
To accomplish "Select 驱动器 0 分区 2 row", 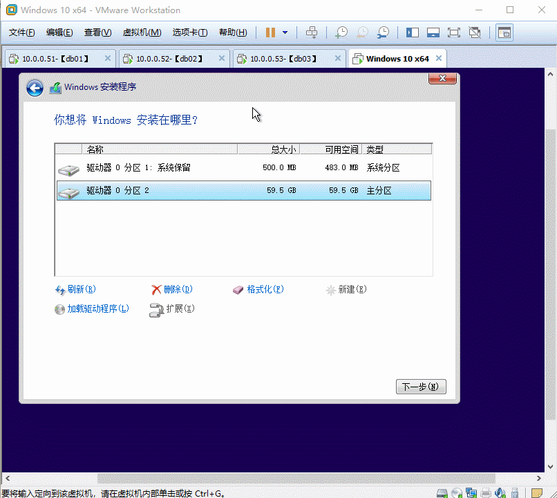I will tap(244, 190).
